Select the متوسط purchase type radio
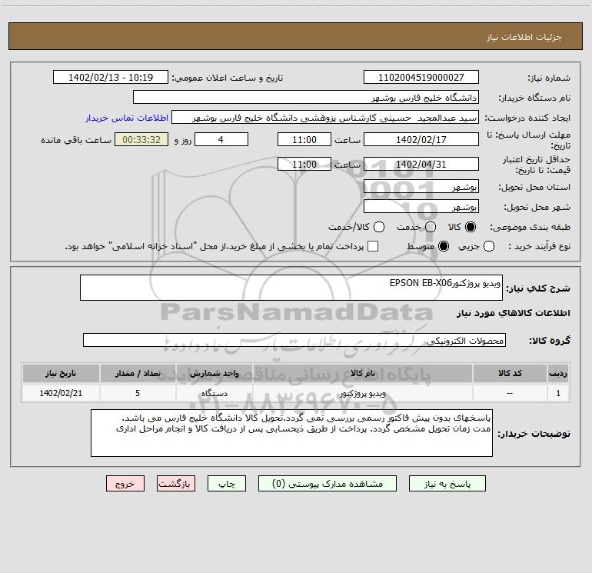Screen dimensions: 592x573 (x=444, y=246)
